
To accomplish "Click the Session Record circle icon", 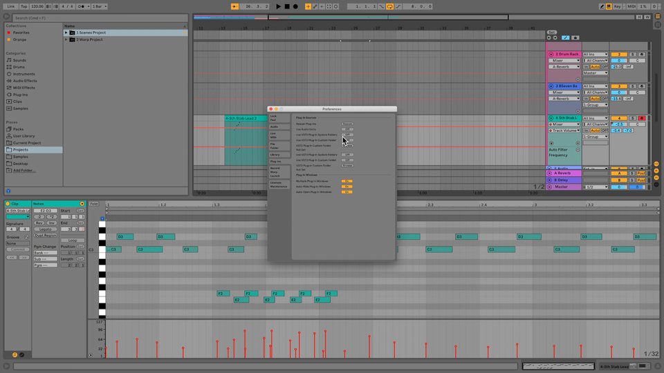I will click(x=336, y=6).
